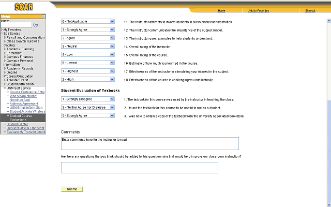The image size is (331, 207).
Task: Click the page scrollbar up arrow
Action: 329,21
